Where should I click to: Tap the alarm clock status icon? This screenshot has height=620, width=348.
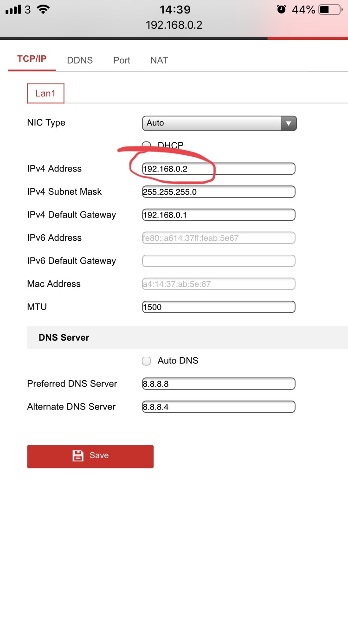point(281,10)
